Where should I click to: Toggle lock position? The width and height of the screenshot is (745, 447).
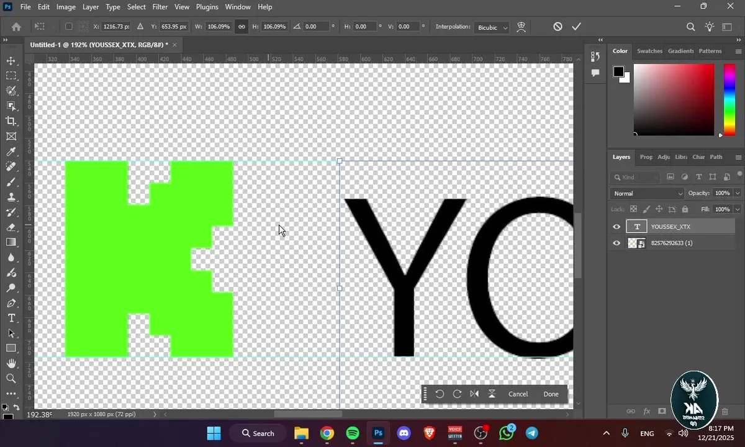click(x=659, y=210)
